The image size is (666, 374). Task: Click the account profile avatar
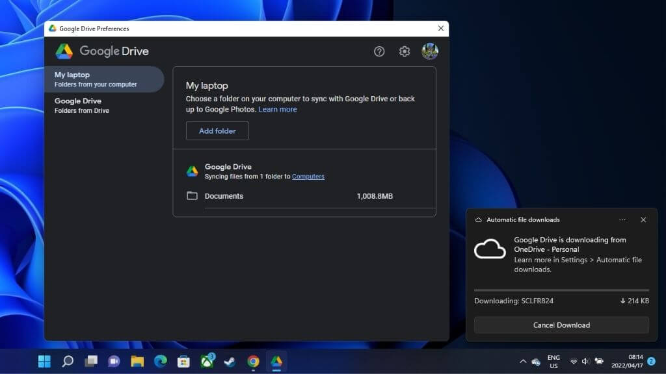click(430, 51)
